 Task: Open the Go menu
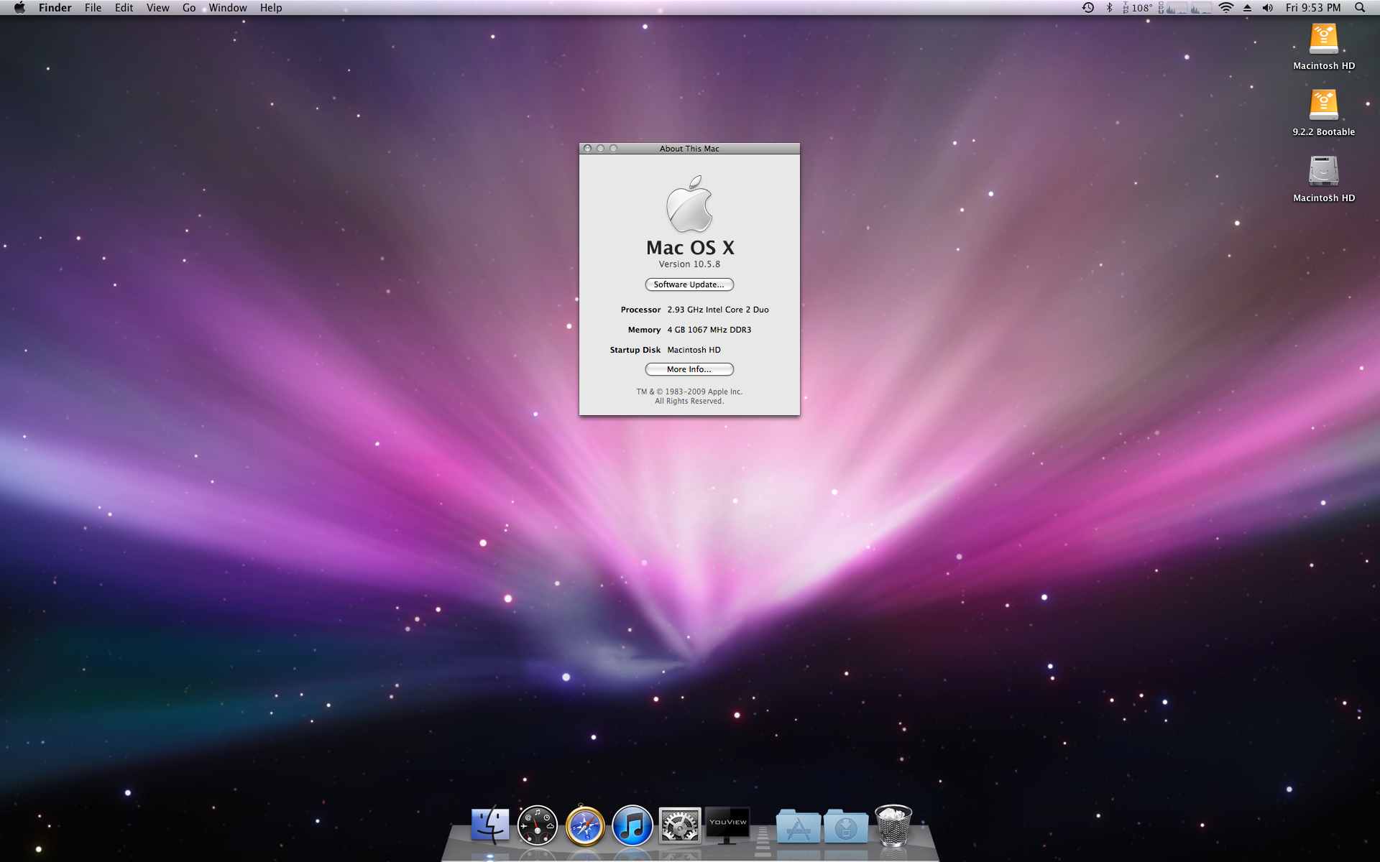click(x=189, y=8)
